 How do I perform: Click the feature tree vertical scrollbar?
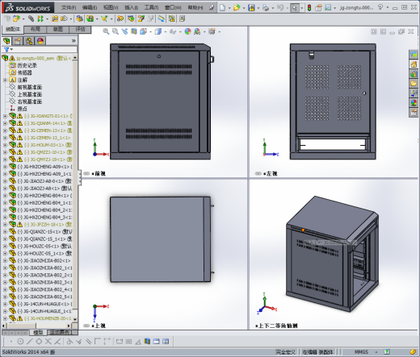[x=75, y=189]
